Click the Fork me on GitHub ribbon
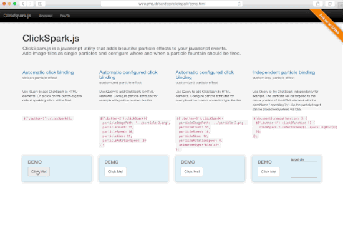343x226 pixels. pyautogui.click(x=329, y=24)
